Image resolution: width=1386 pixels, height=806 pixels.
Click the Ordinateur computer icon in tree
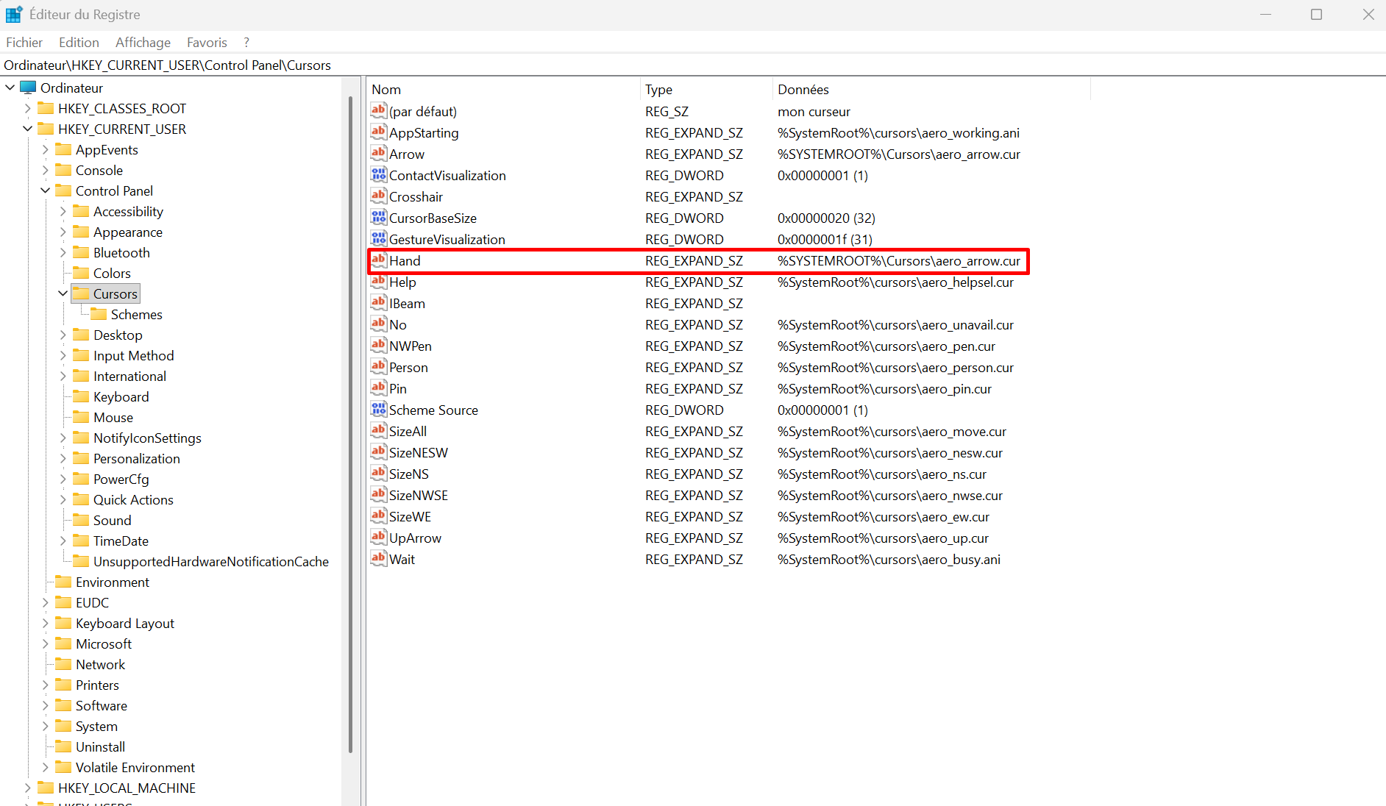tap(28, 88)
